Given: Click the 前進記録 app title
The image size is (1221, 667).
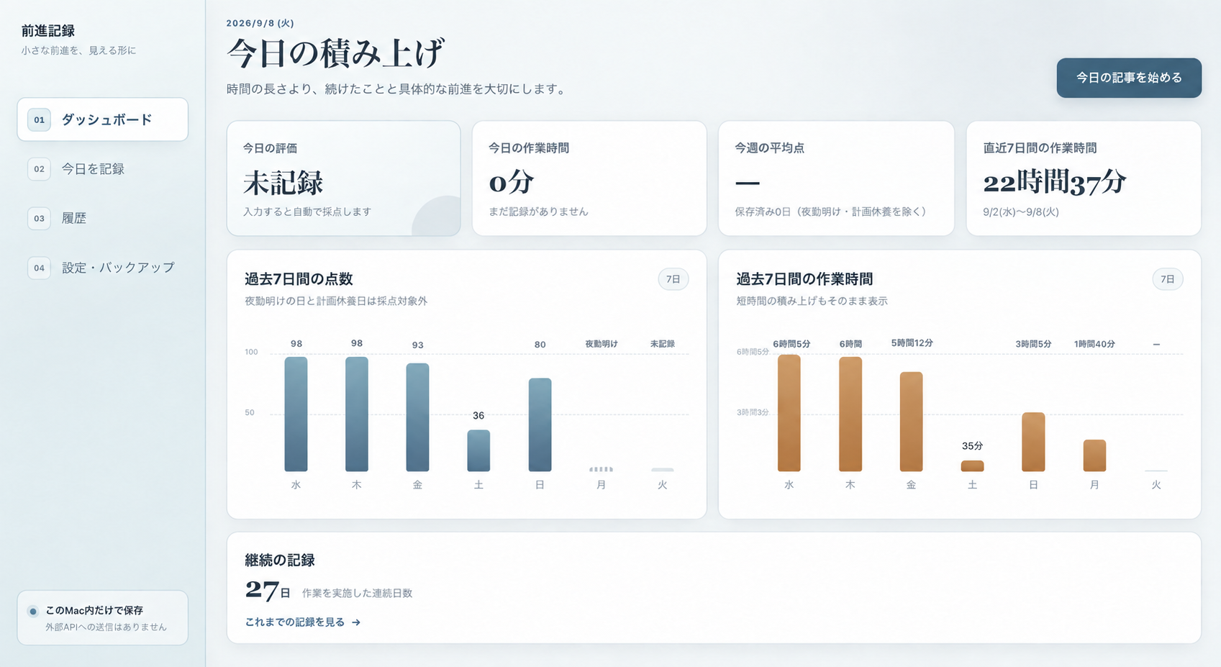Looking at the screenshot, I should 48,31.
